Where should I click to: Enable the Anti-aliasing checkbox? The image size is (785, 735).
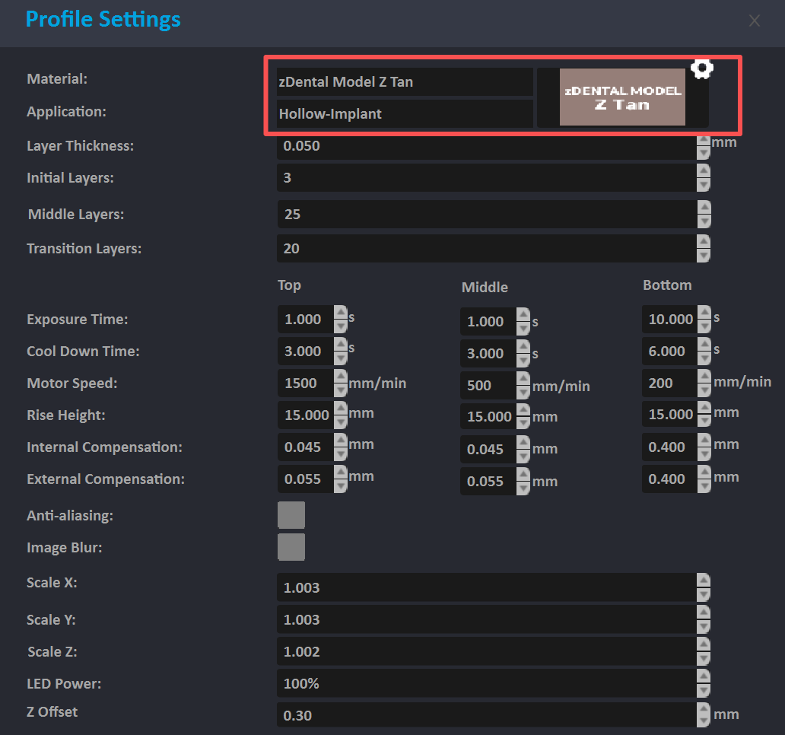pos(291,515)
